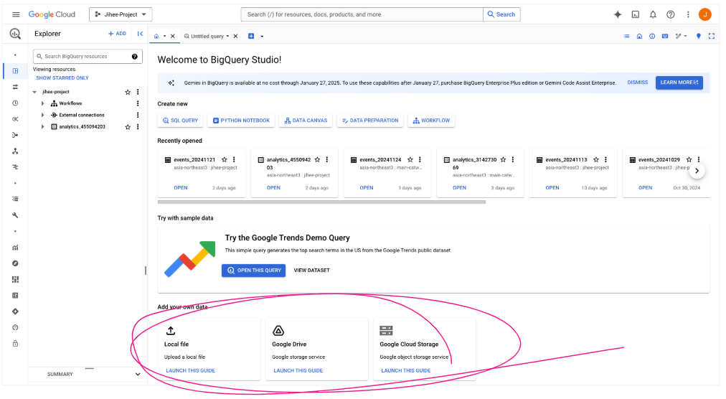The width and height of the screenshot is (726, 399).
Task: Click the SQL QUERY button
Action: click(x=180, y=121)
